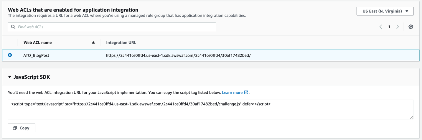Screen dimensions: 422x140
Task: Click the ATO_BlogPost integration URL text
Action: [x=178, y=55]
